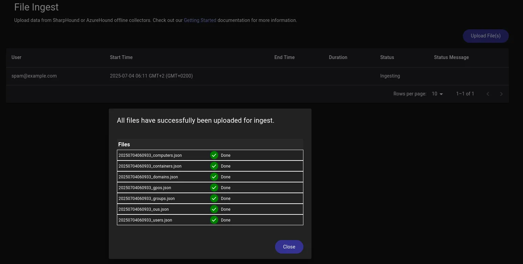Click green checkmark beside ous.json
523x264 pixels.
(x=214, y=209)
